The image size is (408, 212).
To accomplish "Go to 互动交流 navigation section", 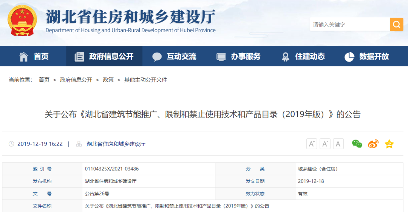I will click(174, 57).
